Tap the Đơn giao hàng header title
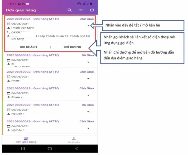Screen dimensions: 188x155 click(21, 10)
